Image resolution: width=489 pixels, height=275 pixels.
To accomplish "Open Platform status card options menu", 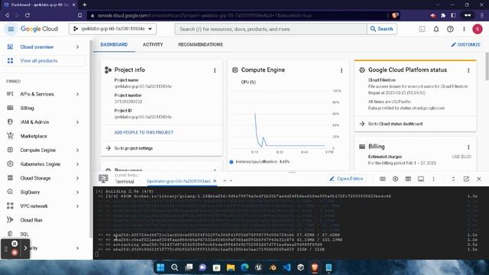I will tap(468, 70).
